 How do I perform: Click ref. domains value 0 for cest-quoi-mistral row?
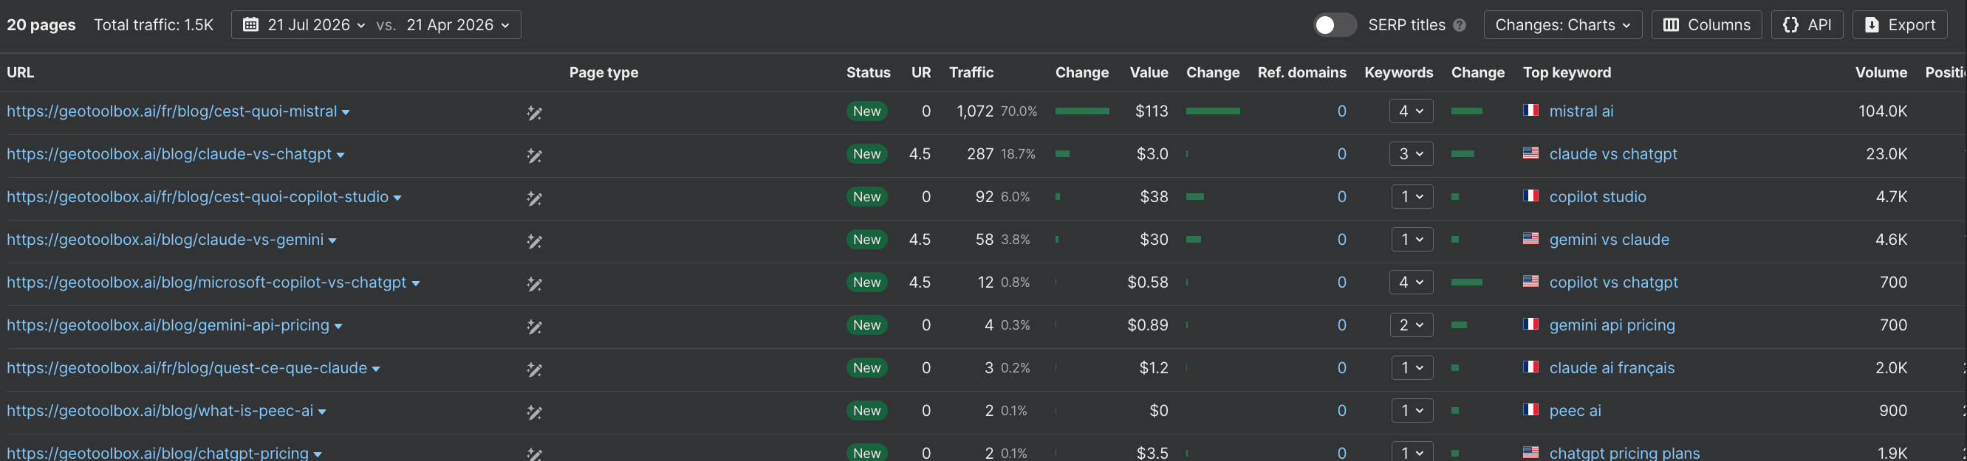pos(1341,111)
